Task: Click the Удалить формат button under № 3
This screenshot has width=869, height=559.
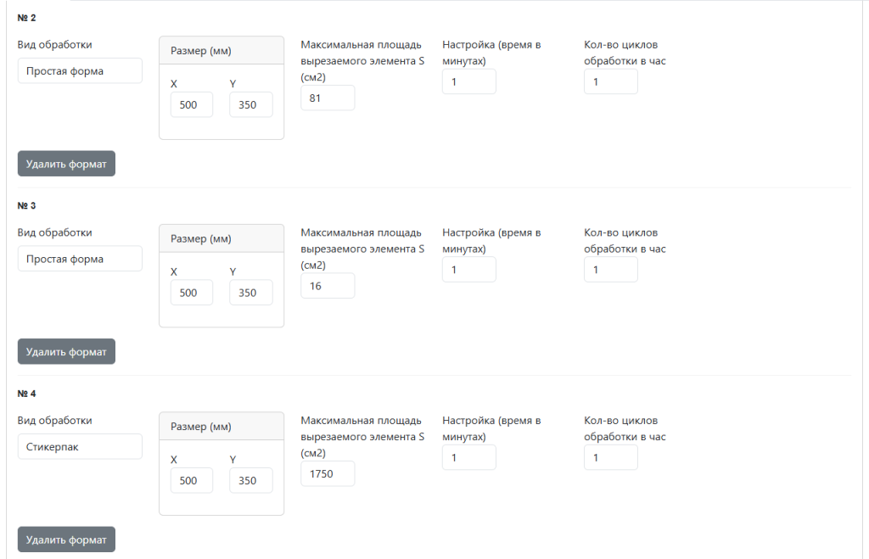Action: (66, 351)
